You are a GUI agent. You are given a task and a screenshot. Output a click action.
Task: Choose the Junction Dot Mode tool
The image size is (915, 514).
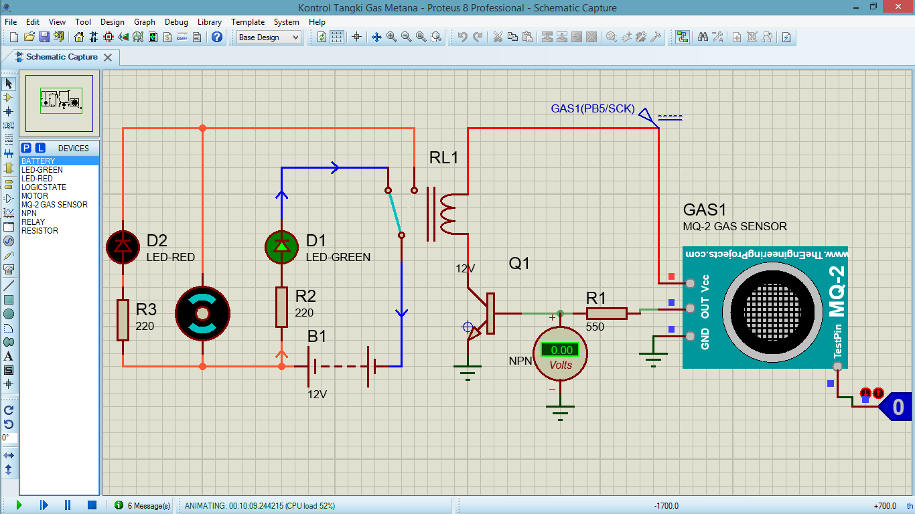(x=9, y=112)
